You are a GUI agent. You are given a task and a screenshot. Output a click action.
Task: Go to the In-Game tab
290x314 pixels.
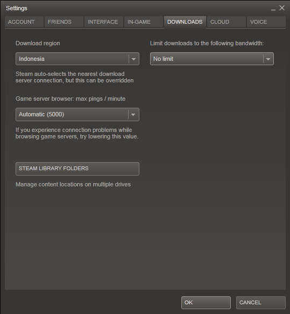[144, 22]
